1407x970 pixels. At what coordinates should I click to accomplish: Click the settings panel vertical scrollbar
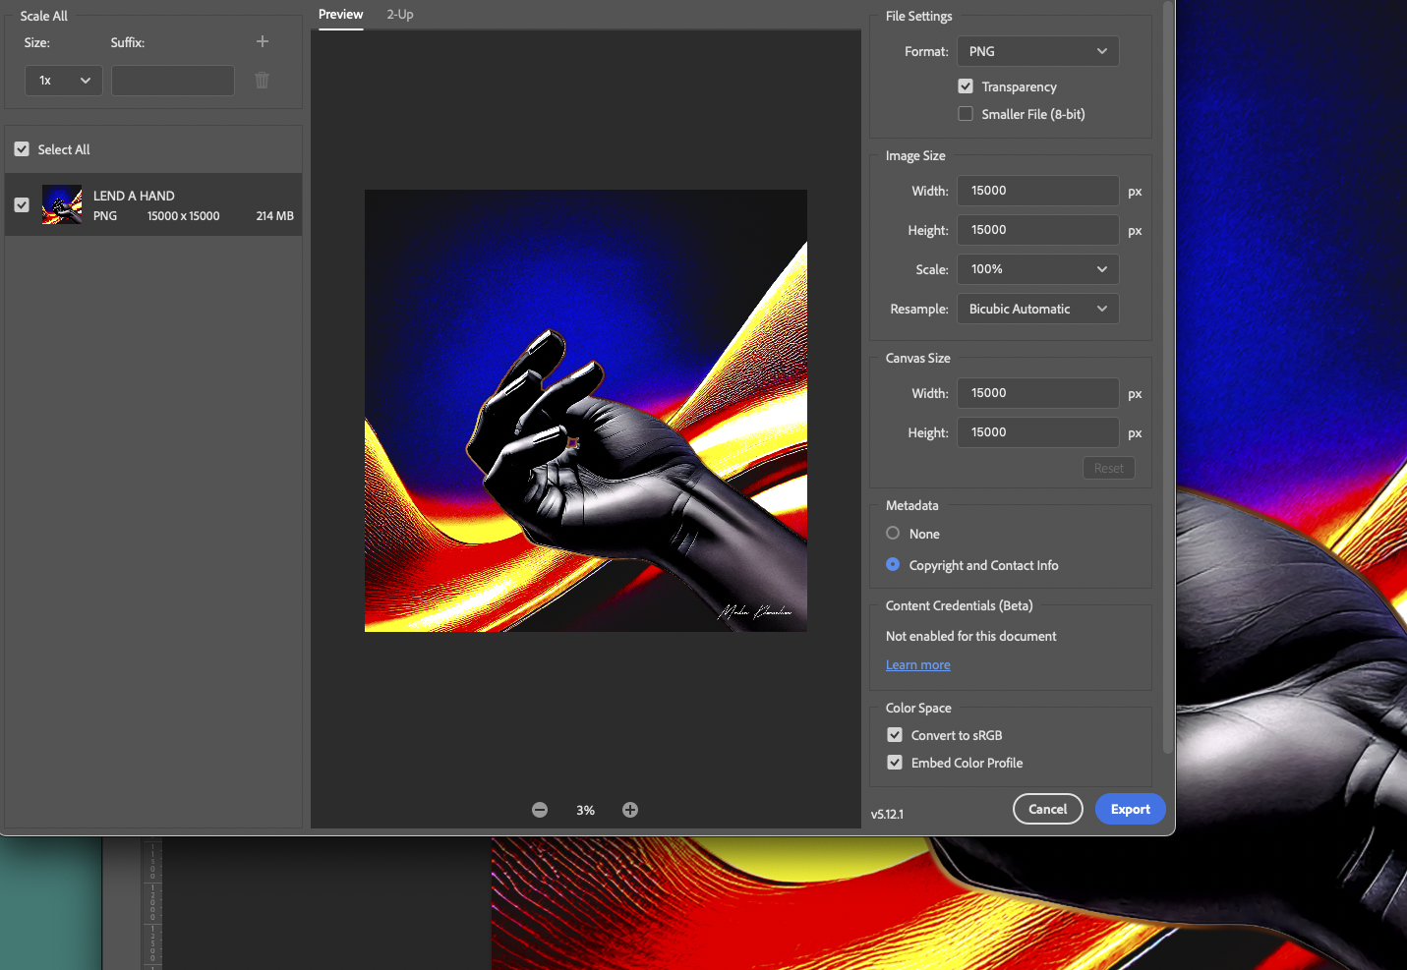[x=1168, y=378]
